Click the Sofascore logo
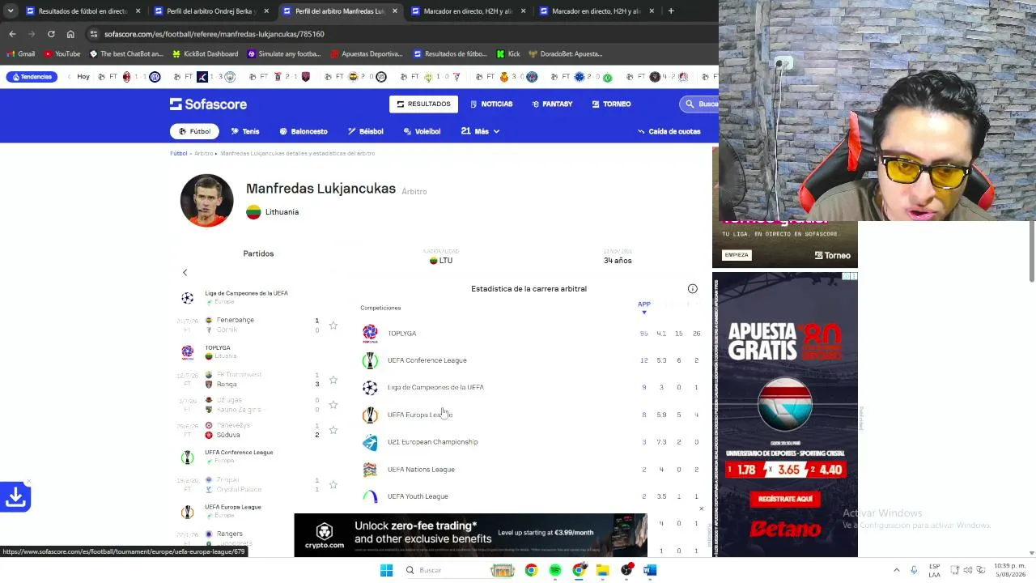This screenshot has height=583, width=1036. pos(208,104)
